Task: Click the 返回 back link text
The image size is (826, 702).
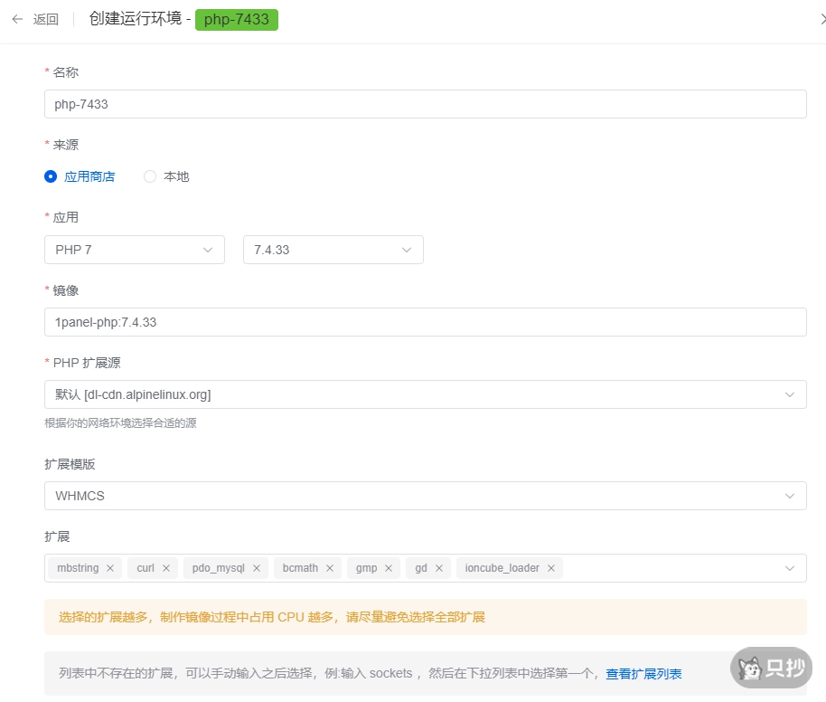Action: [x=46, y=19]
